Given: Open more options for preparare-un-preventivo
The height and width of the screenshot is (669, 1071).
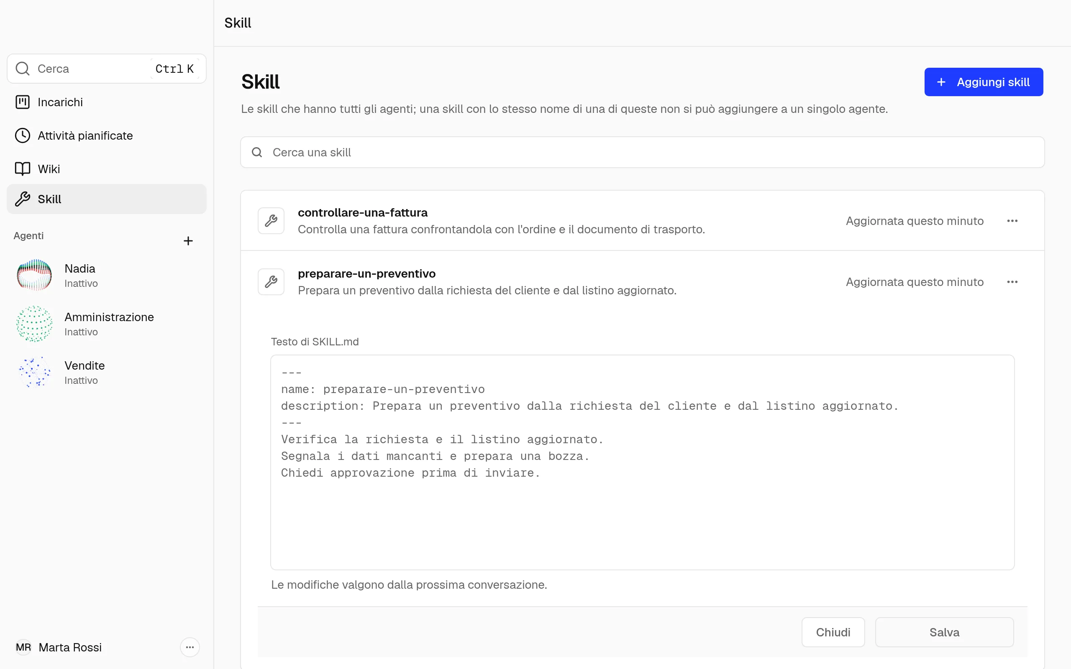Looking at the screenshot, I should tap(1012, 282).
